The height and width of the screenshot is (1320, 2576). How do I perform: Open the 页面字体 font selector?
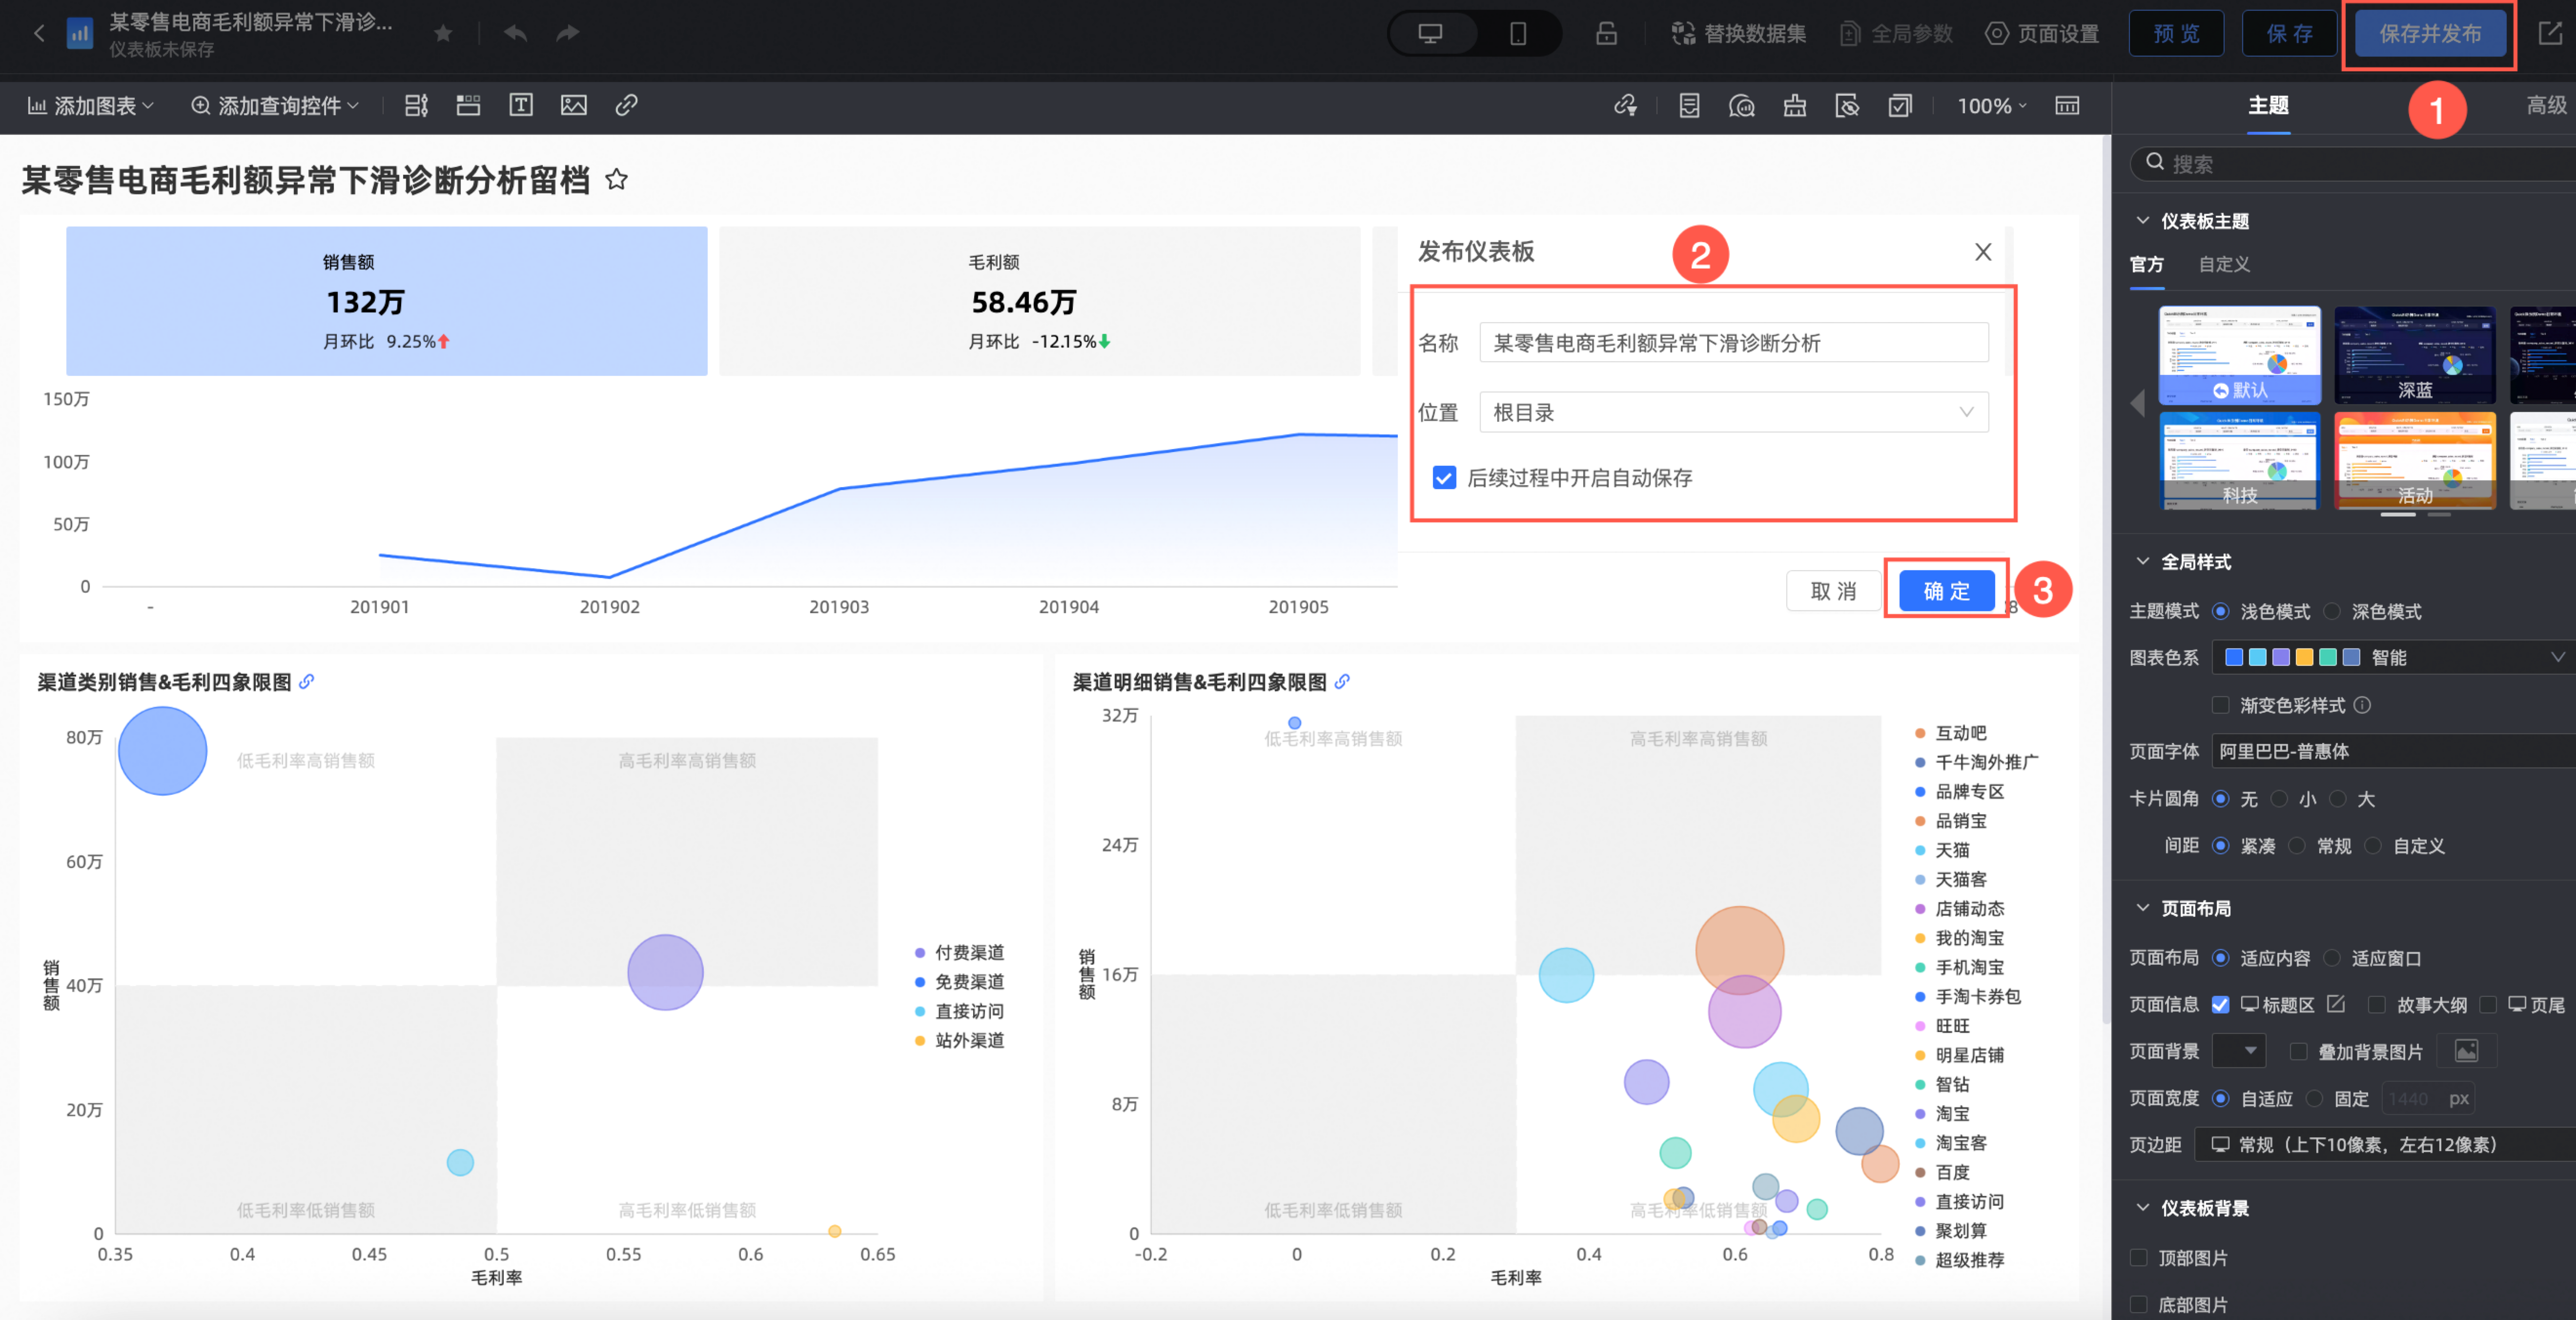tap(2393, 751)
